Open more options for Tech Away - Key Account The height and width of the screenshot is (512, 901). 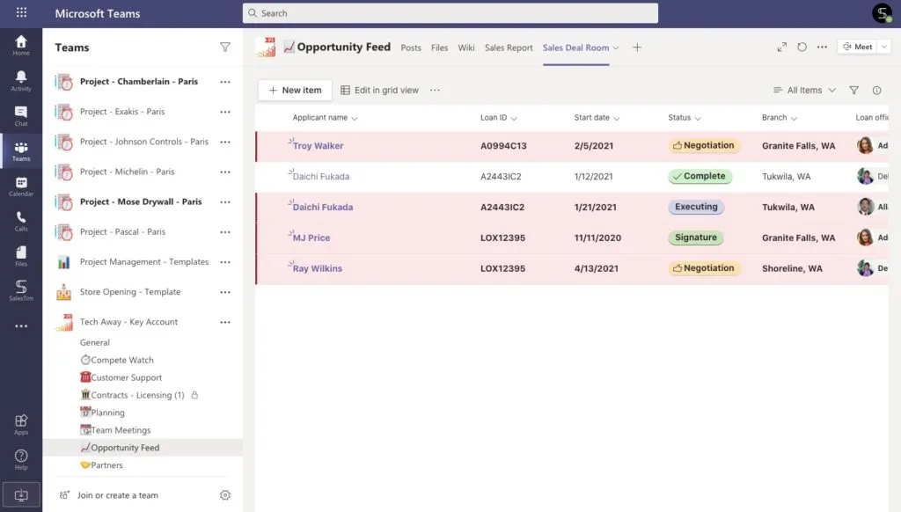click(x=225, y=322)
